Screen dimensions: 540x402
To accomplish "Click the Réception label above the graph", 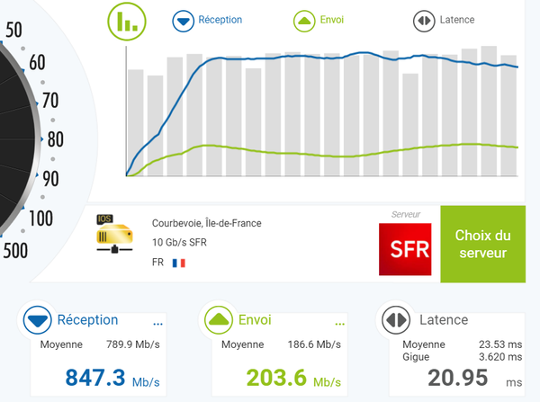I will (x=220, y=20).
